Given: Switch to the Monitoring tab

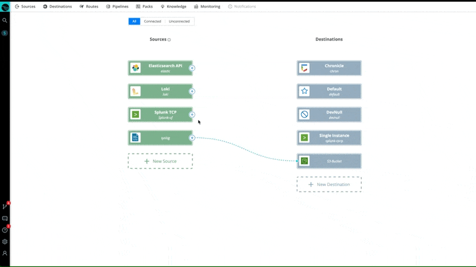Looking at the screenshot, I should [207, 7].
